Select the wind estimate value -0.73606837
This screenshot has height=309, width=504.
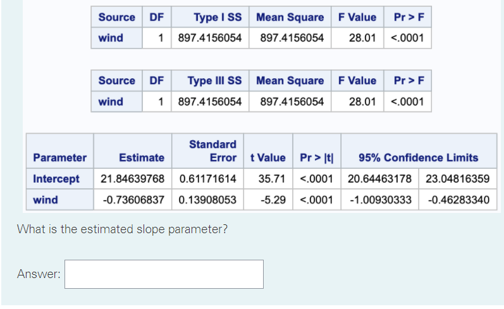(133, 200)
